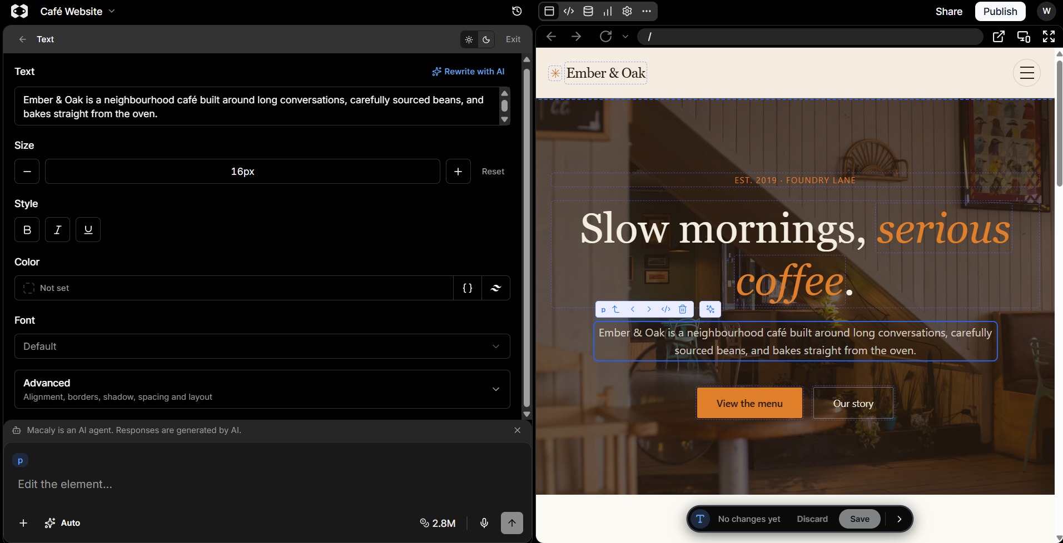Click Discard in the changes bar
Screen dimensions: 1063x543
[812, 519]
